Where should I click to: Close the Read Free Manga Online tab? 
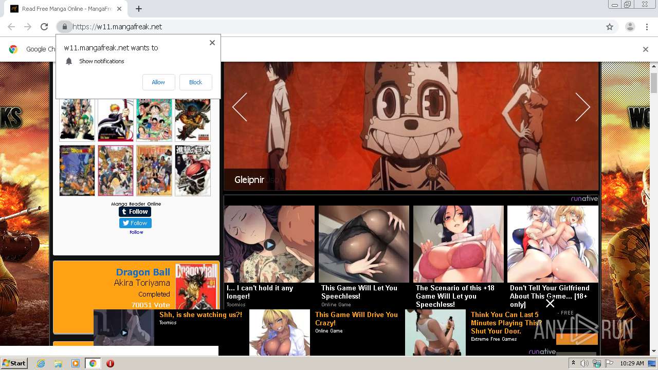point(119,9)
